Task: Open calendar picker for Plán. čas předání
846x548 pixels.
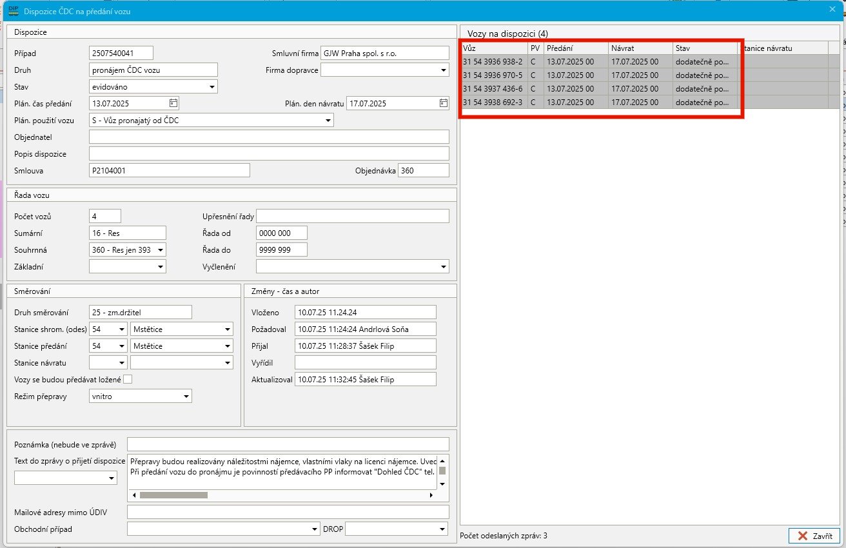Action: (x=173, y=103)
